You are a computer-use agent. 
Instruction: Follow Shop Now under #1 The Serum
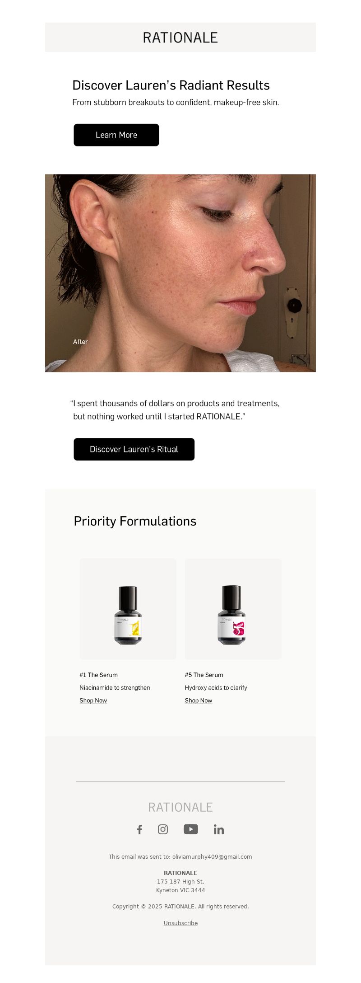click(x=93, y=701)
